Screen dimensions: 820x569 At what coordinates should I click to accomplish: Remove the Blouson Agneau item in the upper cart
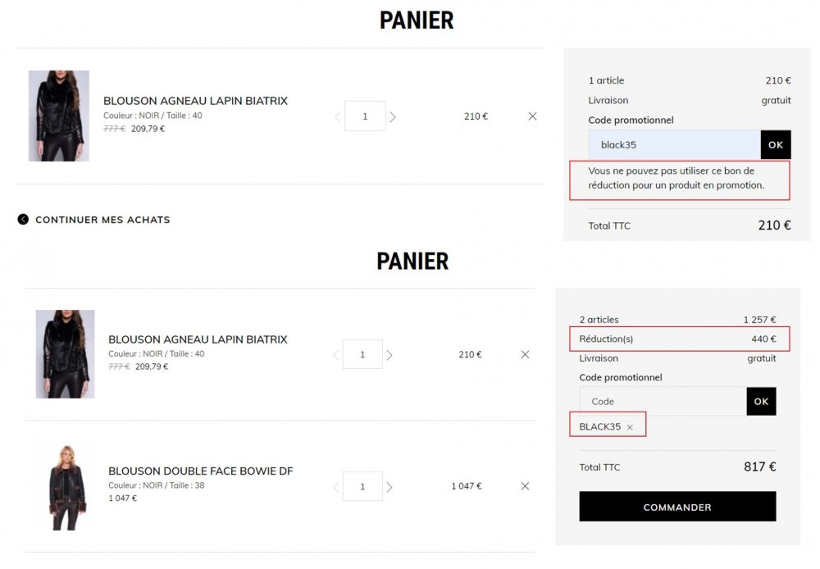532,116
